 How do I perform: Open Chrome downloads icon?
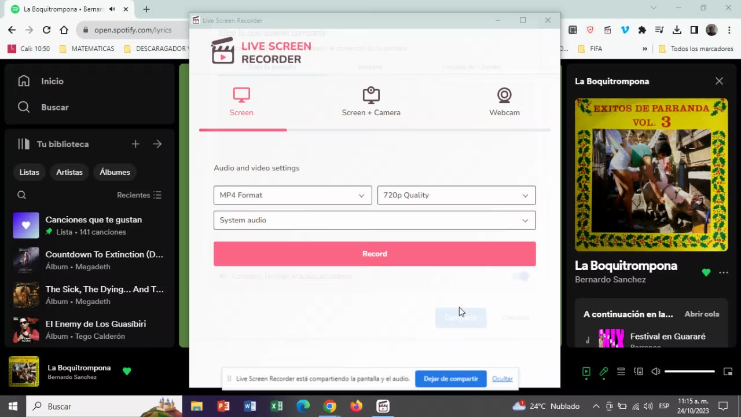[677, 30]
